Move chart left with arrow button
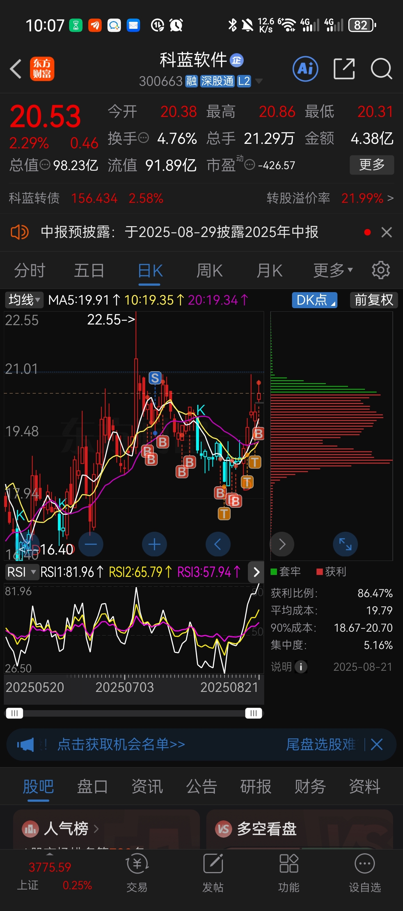Screen dimensions: 403x911 (x=218, y=544)
